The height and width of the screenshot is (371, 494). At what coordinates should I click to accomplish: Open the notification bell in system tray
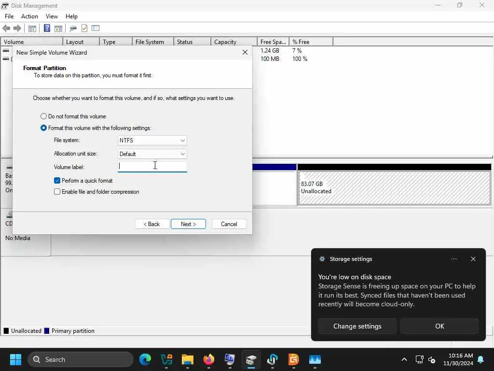pos(481,359)
